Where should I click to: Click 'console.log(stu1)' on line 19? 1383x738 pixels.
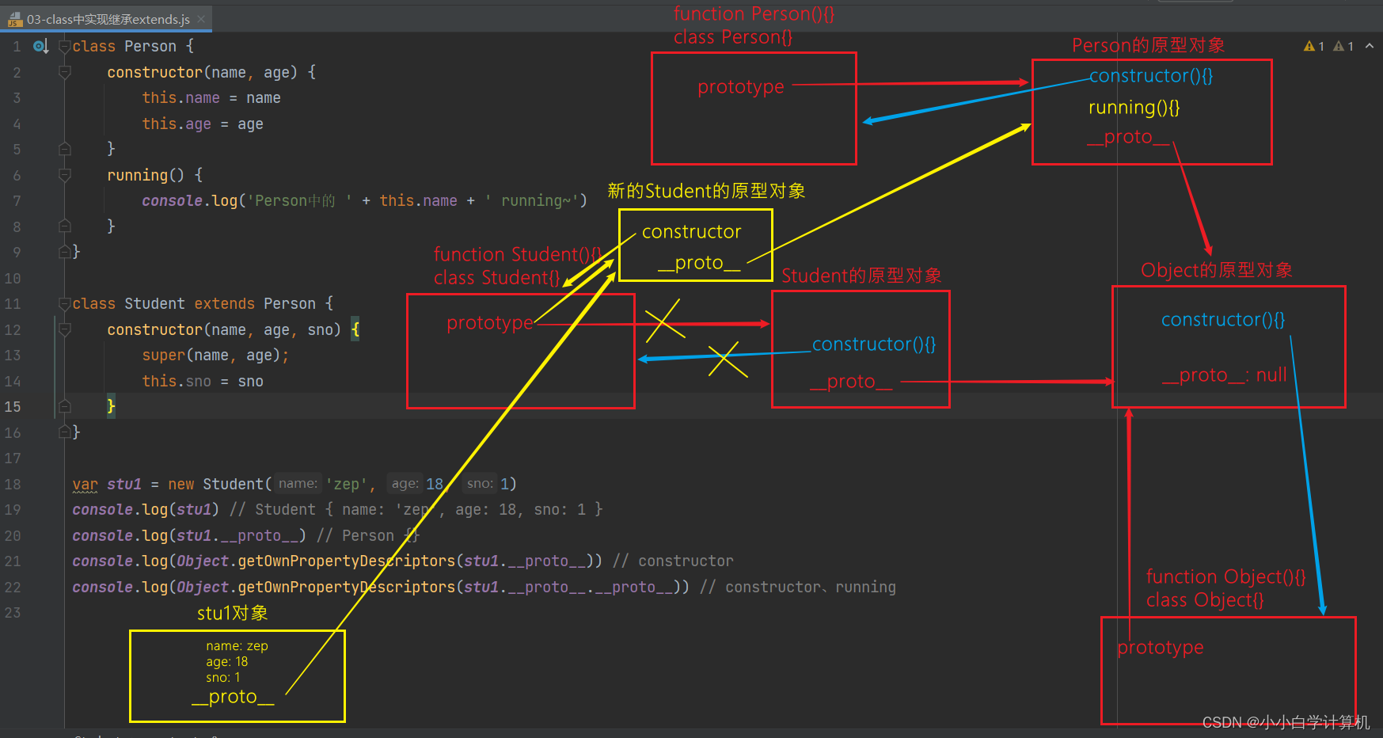146,510
